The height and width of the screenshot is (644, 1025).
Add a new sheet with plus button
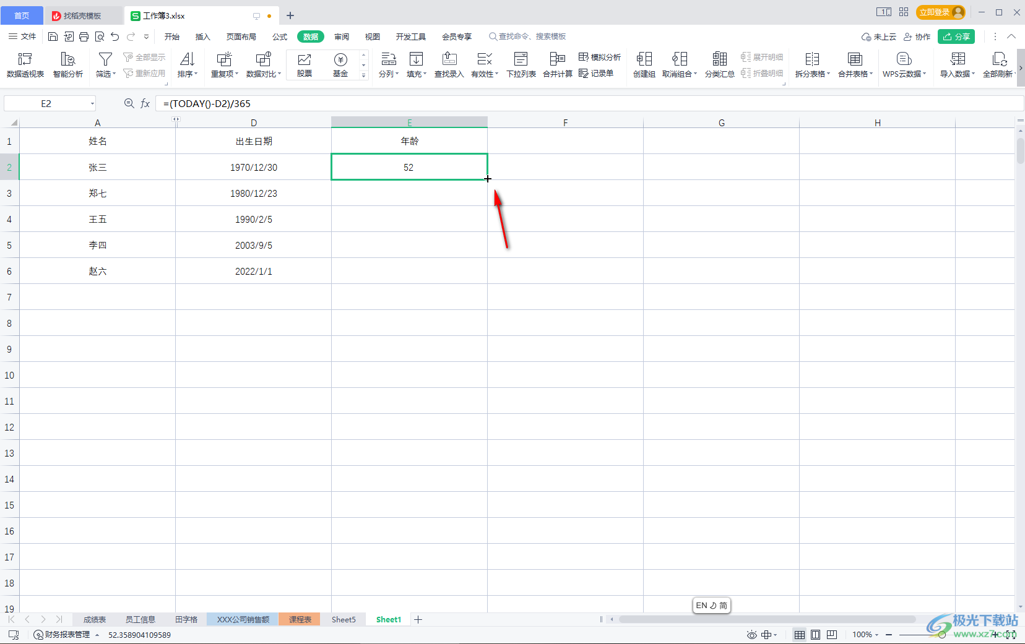click(418, 619)
